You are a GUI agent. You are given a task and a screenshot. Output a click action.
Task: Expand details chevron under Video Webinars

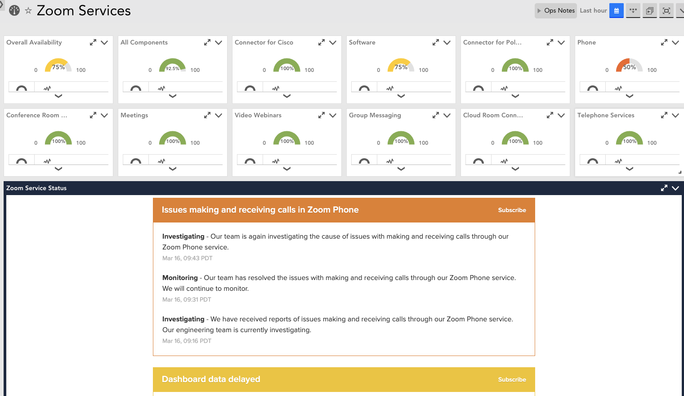[x=287, y=169]
